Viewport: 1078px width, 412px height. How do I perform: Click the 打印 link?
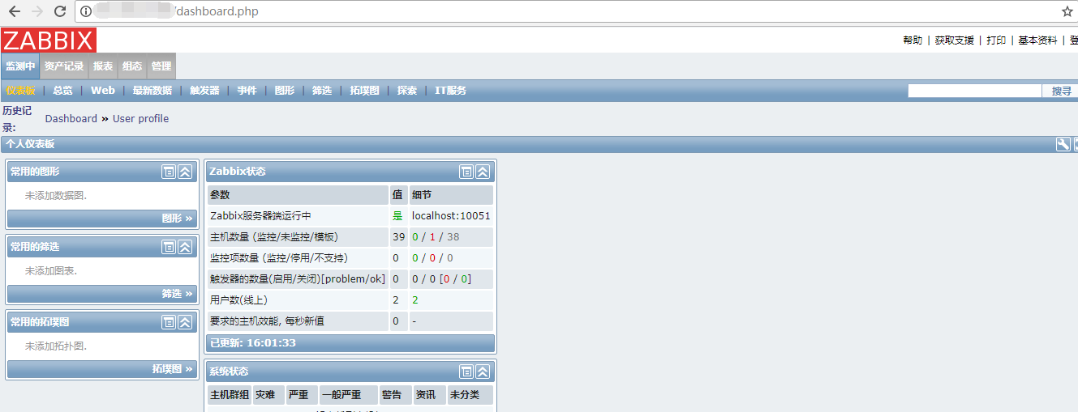pyautogui.click(x=996, y=40)
